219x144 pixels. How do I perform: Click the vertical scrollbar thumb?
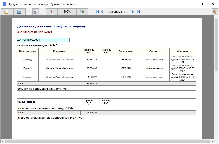(216, 45)
